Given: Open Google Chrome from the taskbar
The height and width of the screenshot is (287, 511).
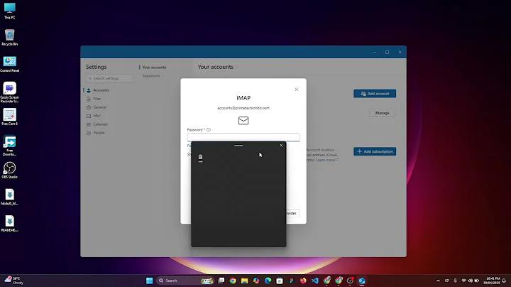Looking at the screenshot, I should [233, 281].
